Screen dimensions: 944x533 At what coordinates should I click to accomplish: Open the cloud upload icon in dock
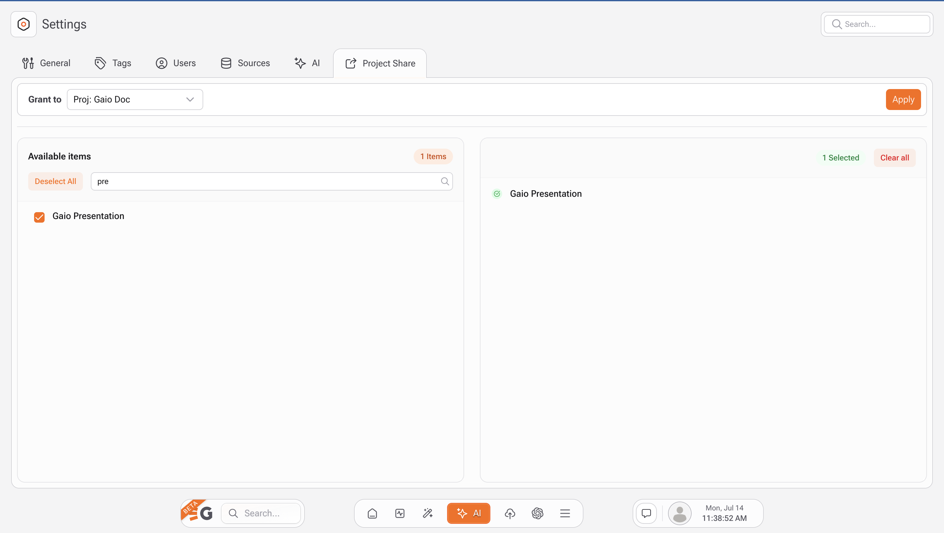(510, 513)
